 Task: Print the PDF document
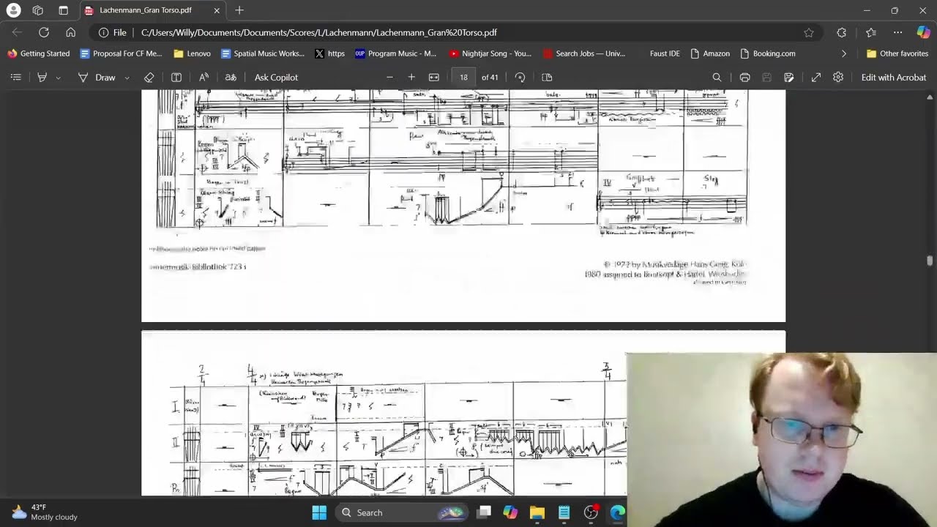(744, 77)
